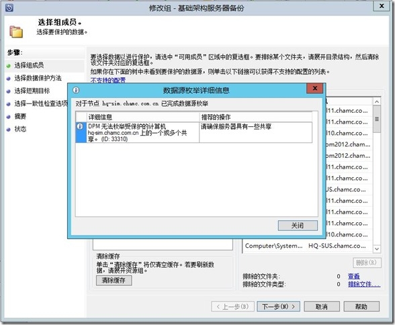The height and width of the screenshot is (325, 395).
Task: Select the 选择数据保护方法 step
Action: pyautogui.click(x=38, y=79)
